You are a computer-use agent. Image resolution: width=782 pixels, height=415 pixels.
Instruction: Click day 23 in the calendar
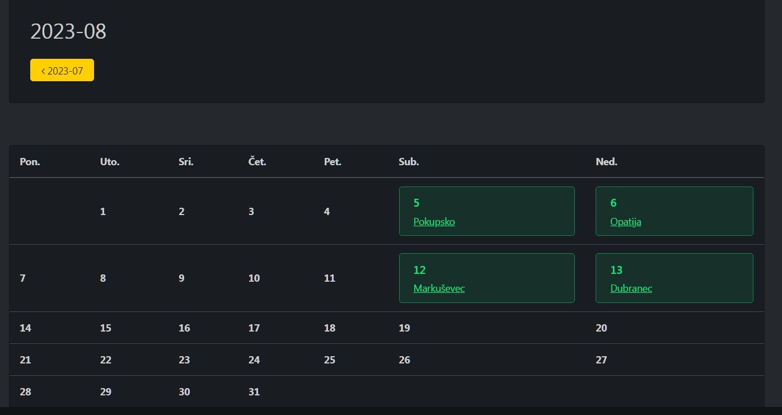(x=184, y=360)
